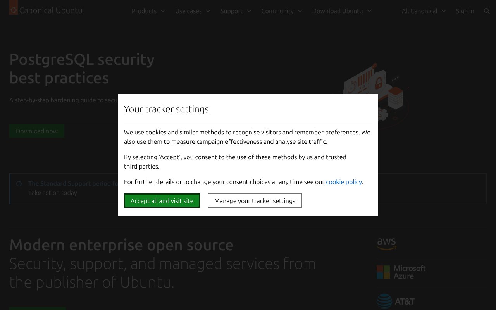Click the Download now button
The width and height of the screenshot is (496, 310).
click(37, 131)
